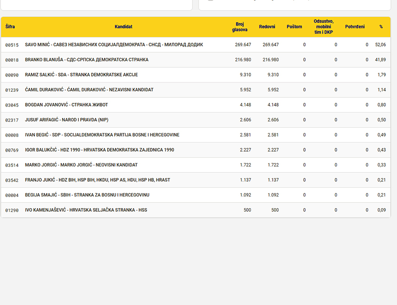Click the code 01239

pos(12,90)
